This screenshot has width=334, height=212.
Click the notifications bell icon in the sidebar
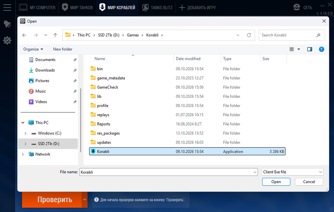[7, 24]
